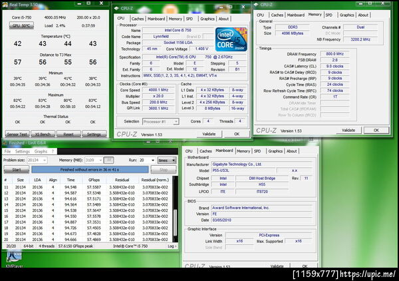Image resolution: width=399 pixels, height=281 pixels.
Task: Click Start in LinX
Action: tap(17, 169)
